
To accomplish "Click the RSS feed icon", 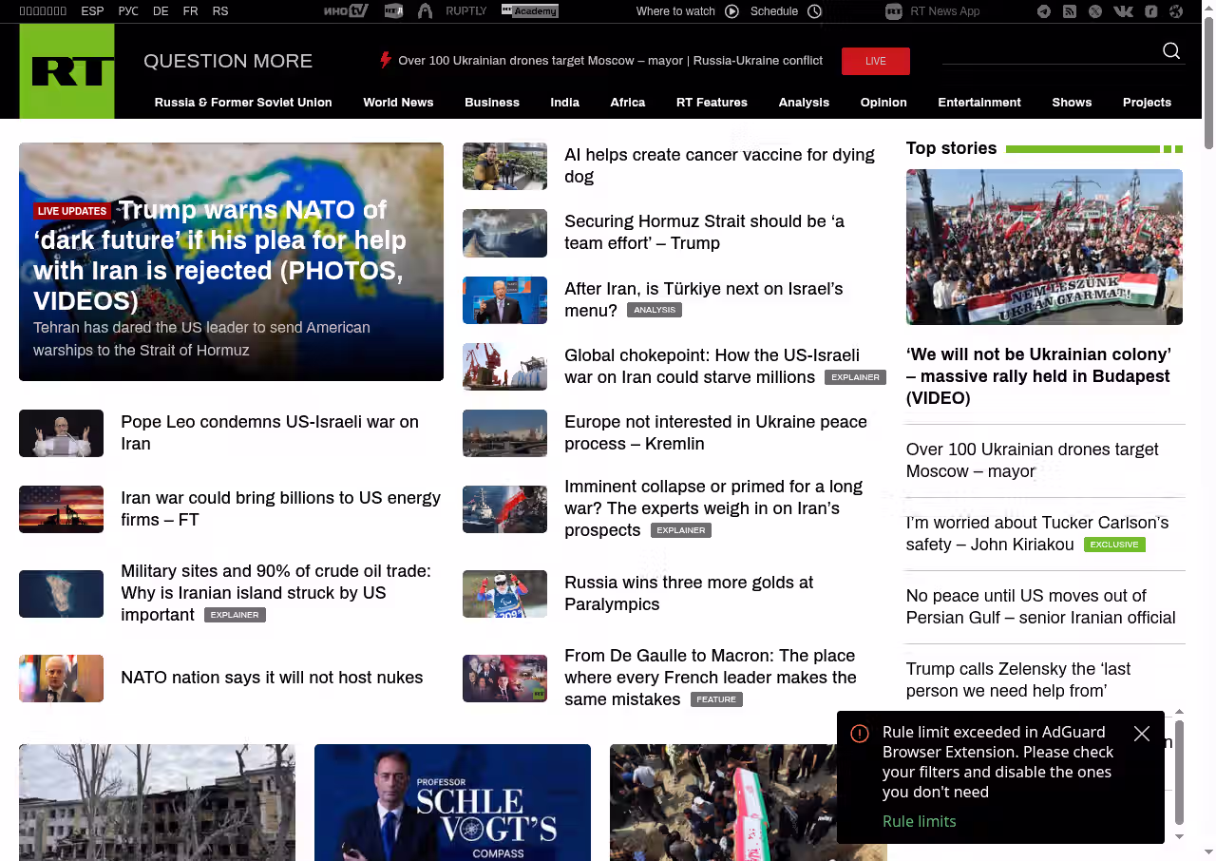I will (1070, 11).
